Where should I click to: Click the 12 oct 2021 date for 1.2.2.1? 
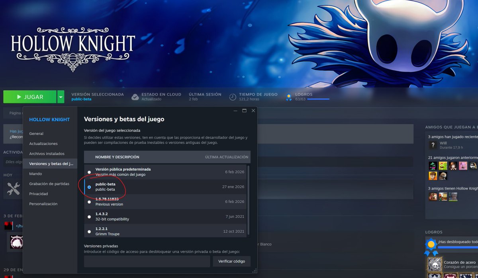(234, 231)
